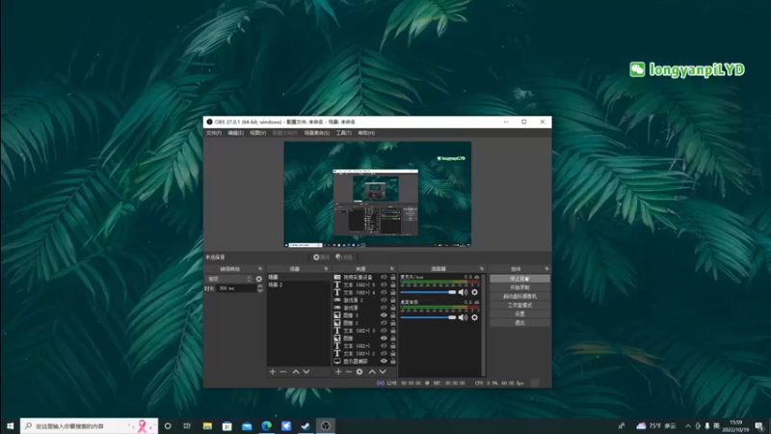This screenshot has height=434, width=771.
Task: Open source properties gear in Sources toolbar
Action: (x=359, y=372)
